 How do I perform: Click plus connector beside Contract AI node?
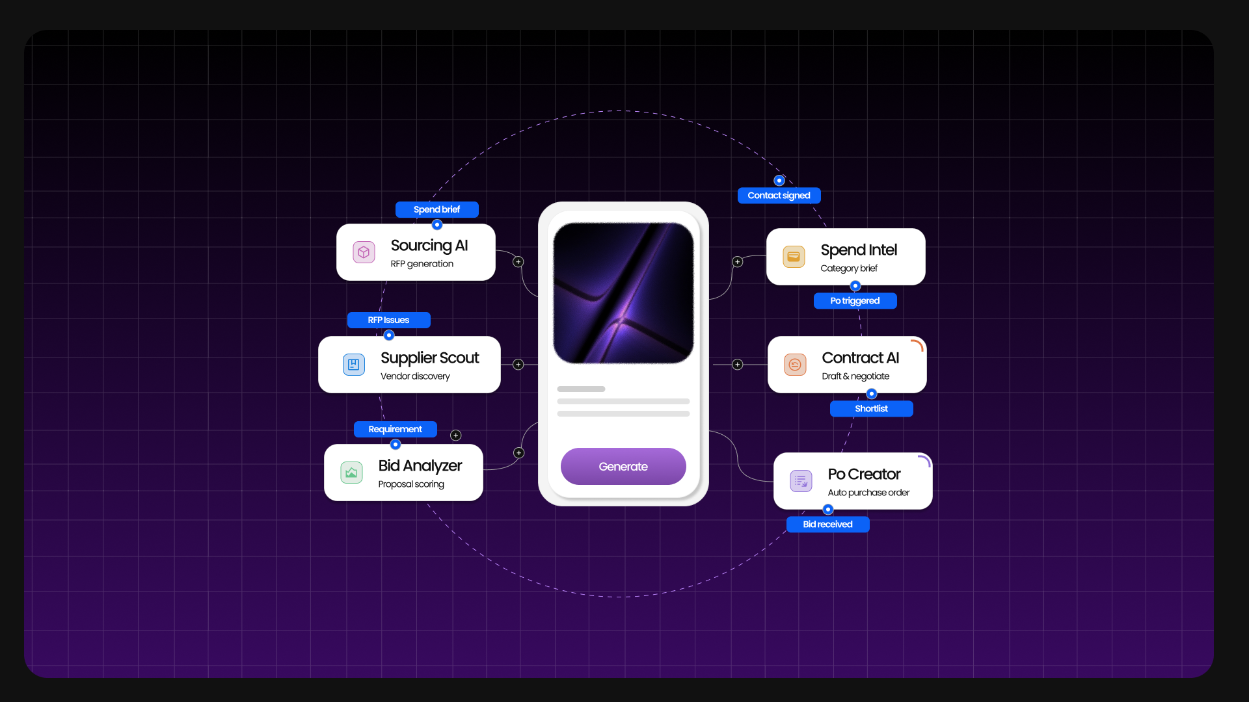click(737, 365)
